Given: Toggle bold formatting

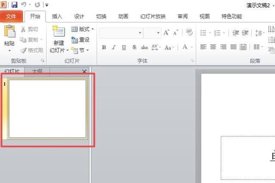Looking at the screenshot, I should point(104,47).
